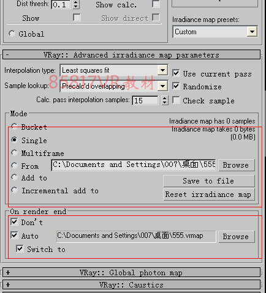Screen dimensions: 266x293
Task: Expand the VRay Caustics rollout
Action: [x=131, y=284]
